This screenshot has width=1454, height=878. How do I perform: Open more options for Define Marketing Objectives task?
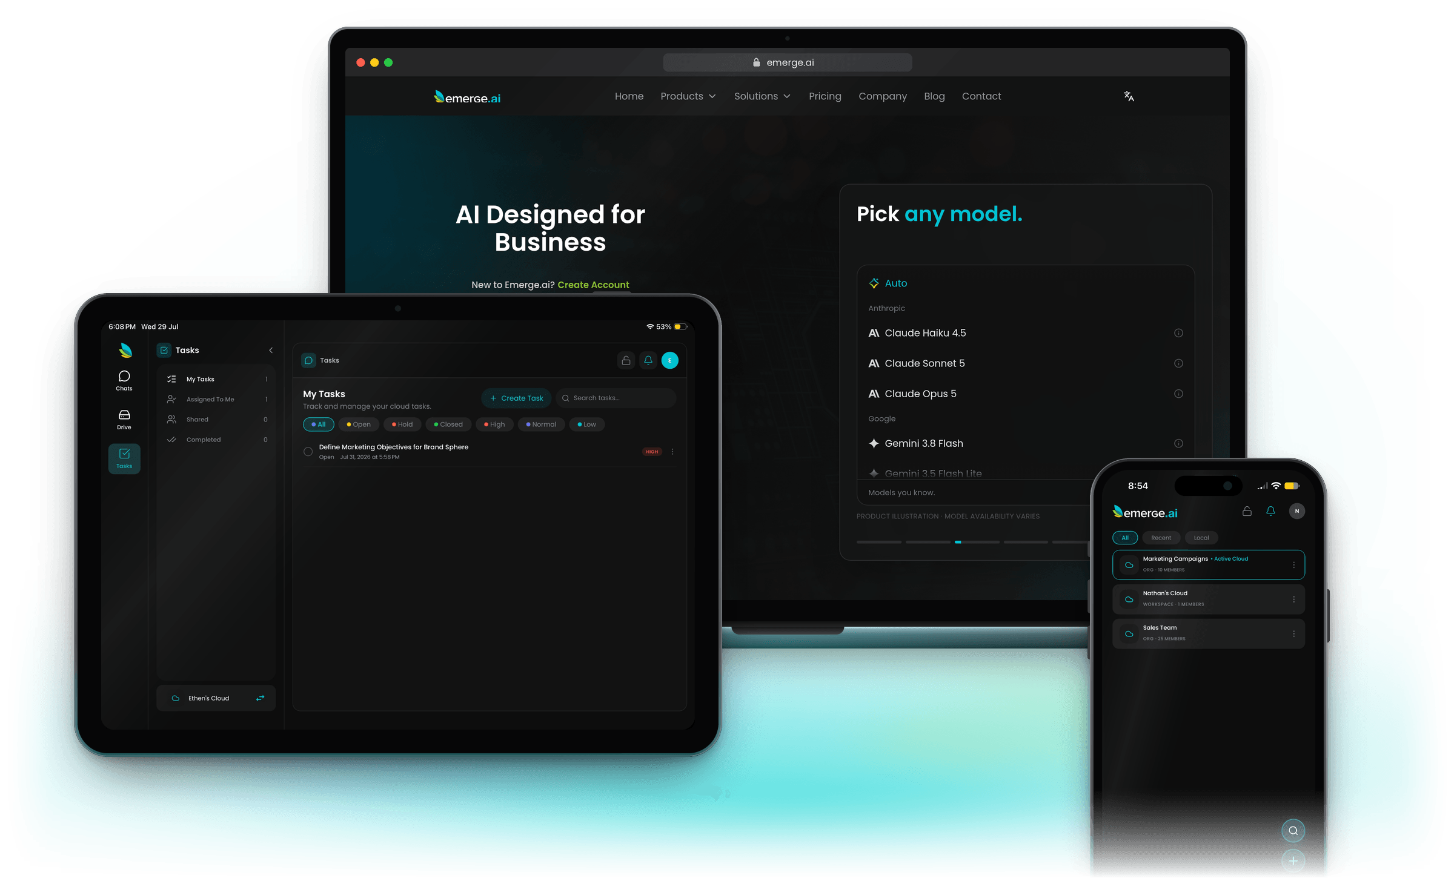[672, 452]
